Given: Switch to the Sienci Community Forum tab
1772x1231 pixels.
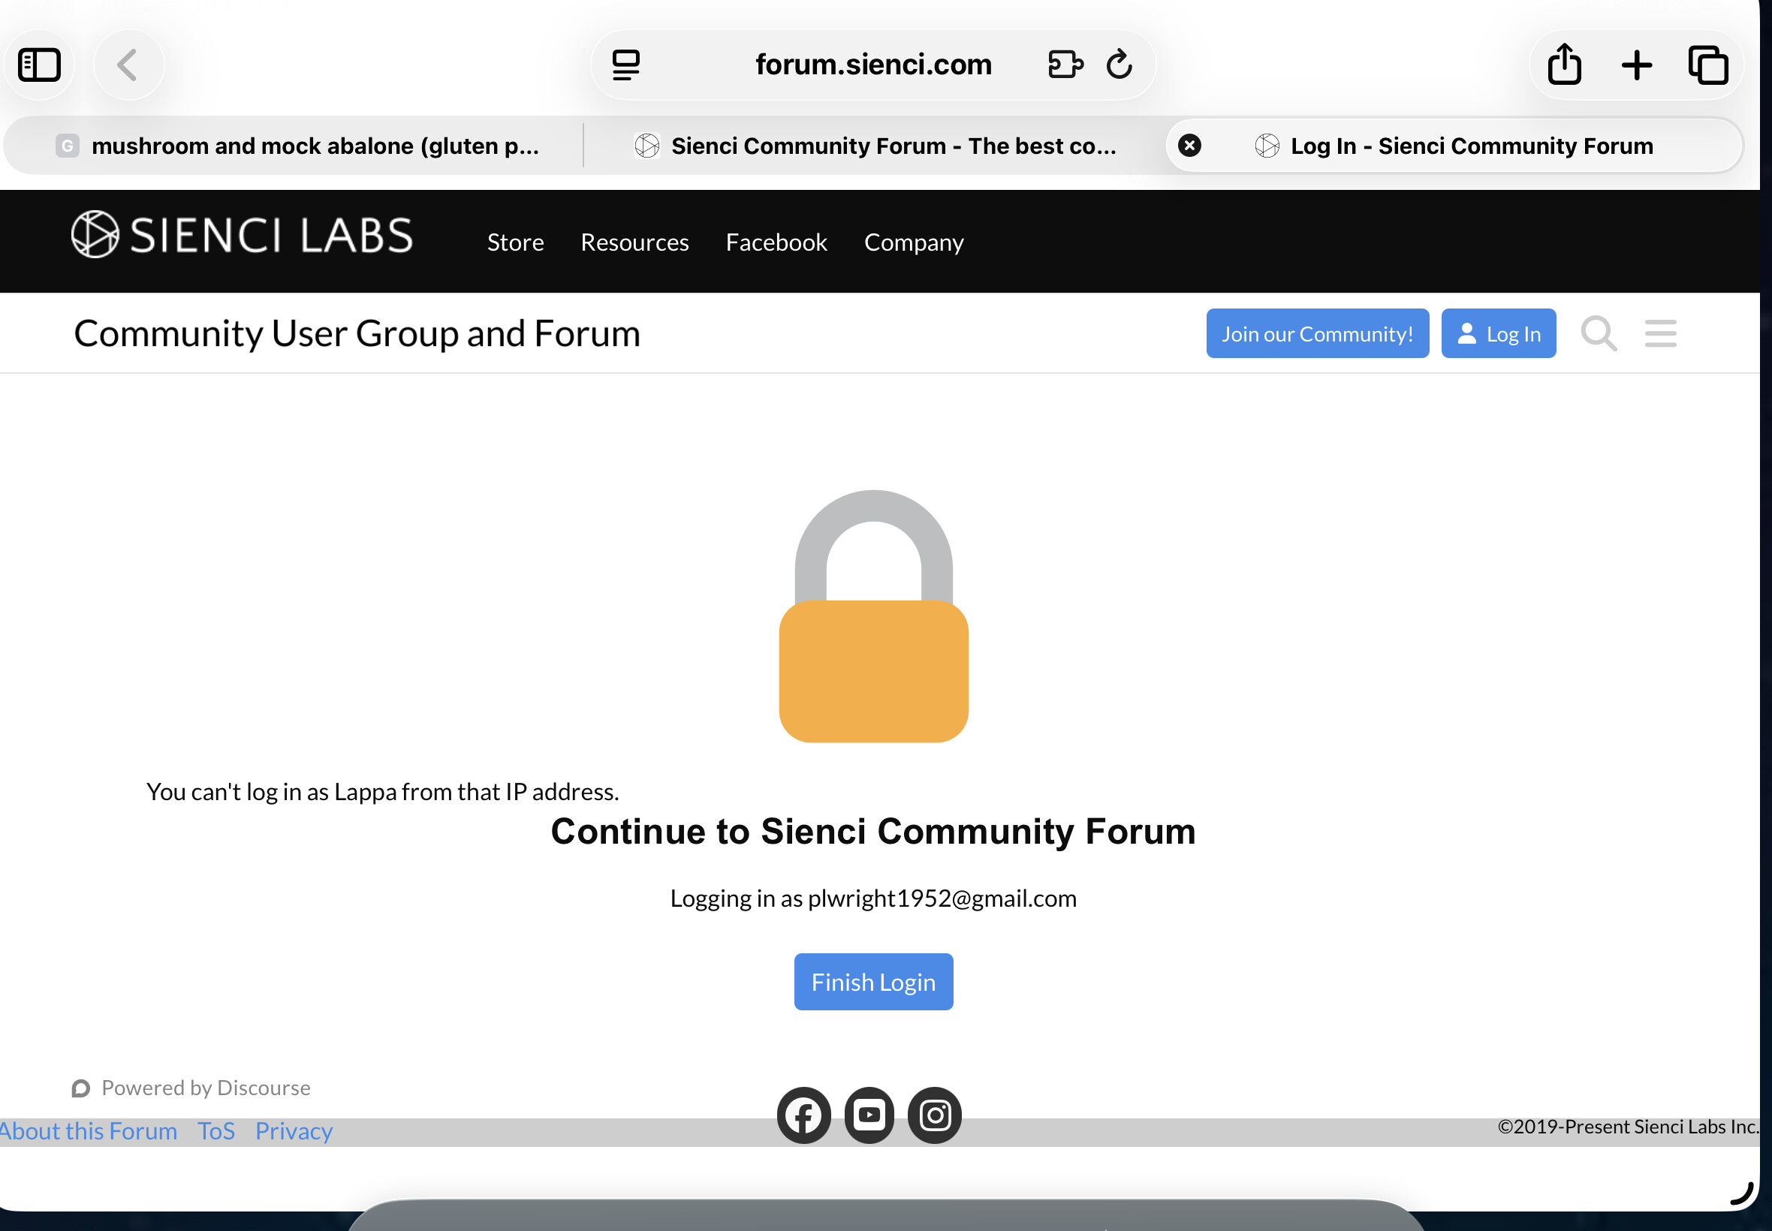Looking at the screenshot, I should point(875,146).
